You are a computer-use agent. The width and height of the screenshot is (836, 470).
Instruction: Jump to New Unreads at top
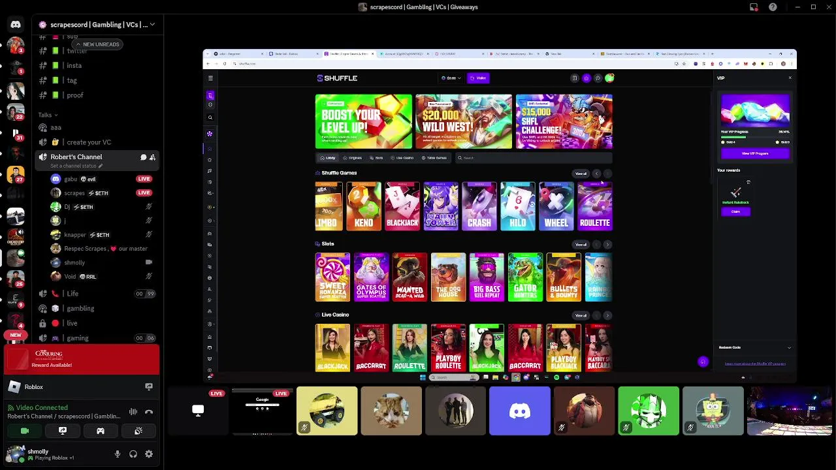97,44
